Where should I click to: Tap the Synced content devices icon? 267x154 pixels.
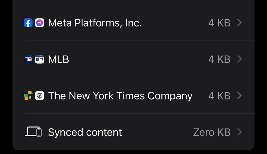(x=33, y=132)
